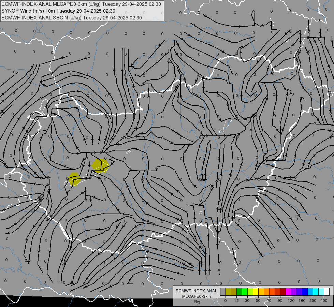The image size is (334, 307).
Task: Click the 'MLCAPE0-3km' legend title text
Action: [197, 296]
